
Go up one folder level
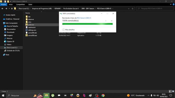(12, 8)
